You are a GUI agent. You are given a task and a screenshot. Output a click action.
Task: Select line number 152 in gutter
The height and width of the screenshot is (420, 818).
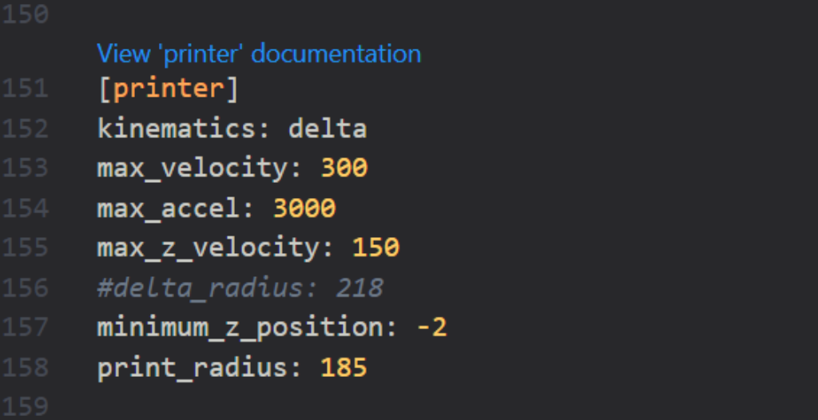[x=26, y=129]
